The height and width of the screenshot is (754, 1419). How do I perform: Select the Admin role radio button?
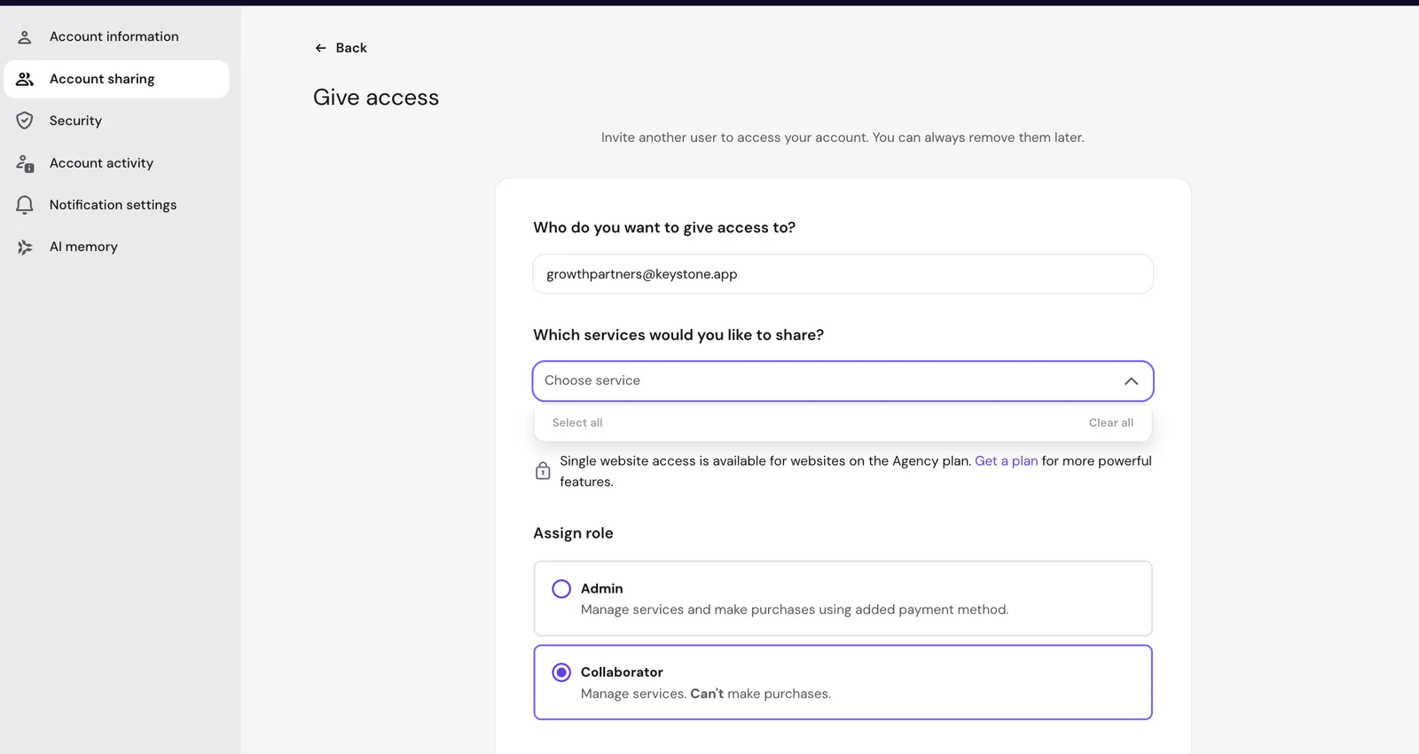click(561, 589)
